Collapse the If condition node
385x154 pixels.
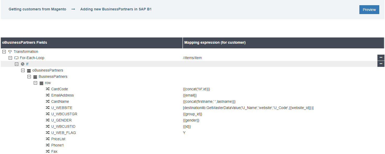[x=16, y=64]
